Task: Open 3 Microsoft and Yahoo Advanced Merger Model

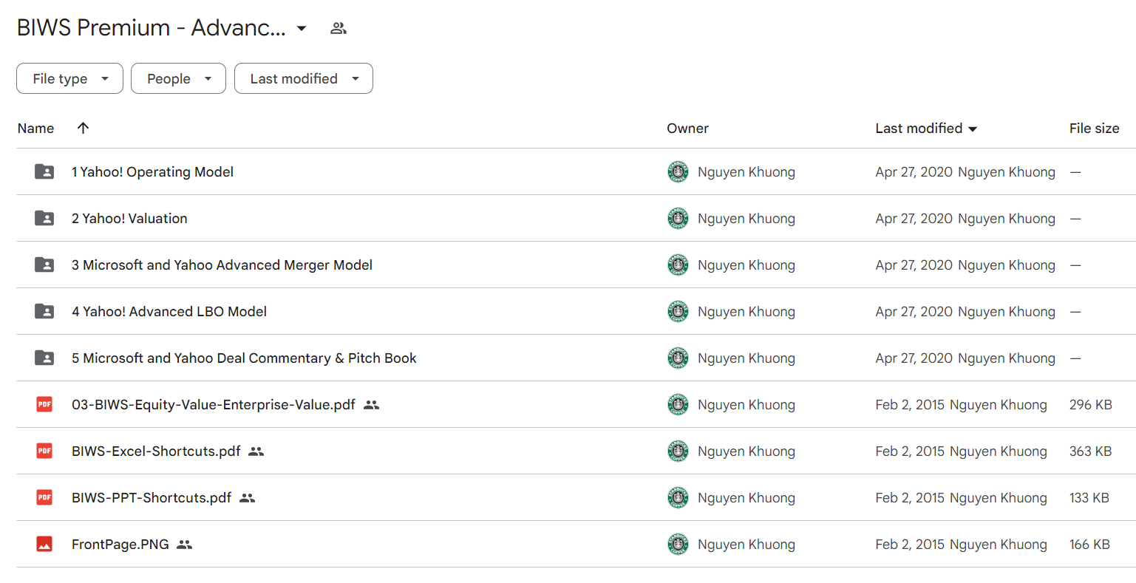Action: [222, 265]
